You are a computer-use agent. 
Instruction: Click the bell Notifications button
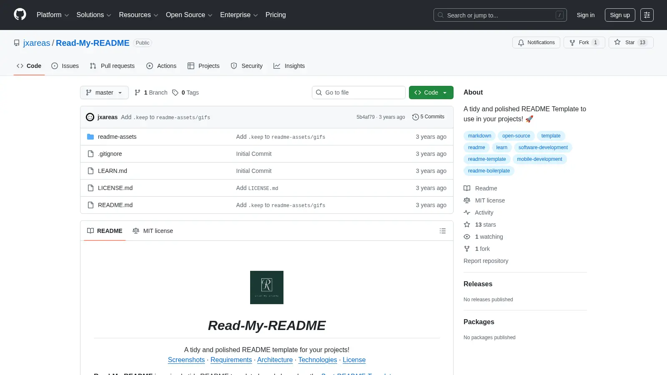[x=536, y=42]
